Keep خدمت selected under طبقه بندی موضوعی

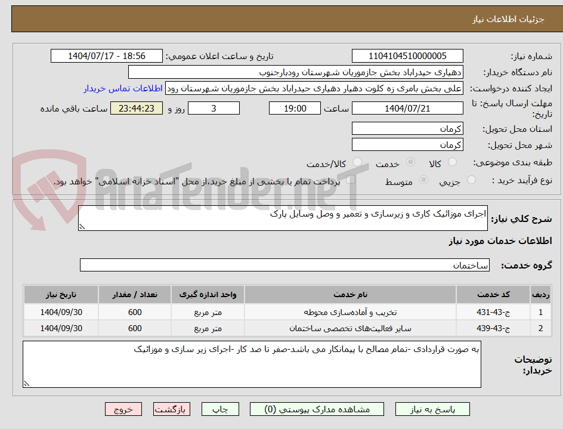(410, 162)
